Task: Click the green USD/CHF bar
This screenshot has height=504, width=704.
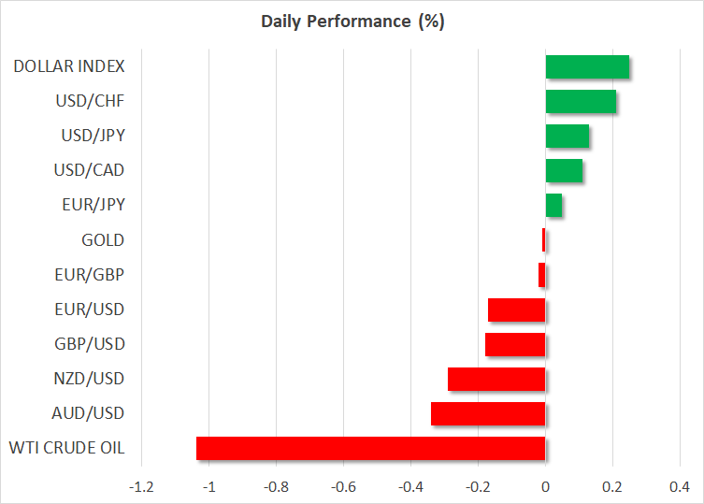Action: pyautogui.click(x=580, y=102)
